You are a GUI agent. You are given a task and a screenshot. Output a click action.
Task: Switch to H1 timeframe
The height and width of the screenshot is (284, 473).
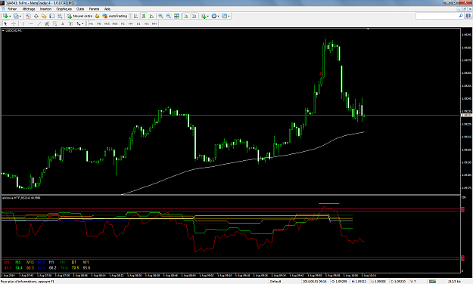[123, 23]
